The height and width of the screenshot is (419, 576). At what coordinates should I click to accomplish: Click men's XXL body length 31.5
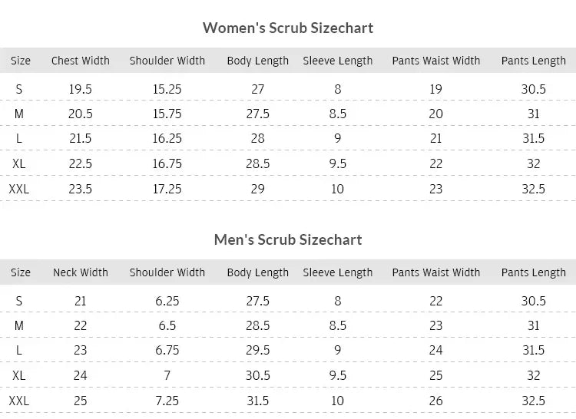click(258, 401)
